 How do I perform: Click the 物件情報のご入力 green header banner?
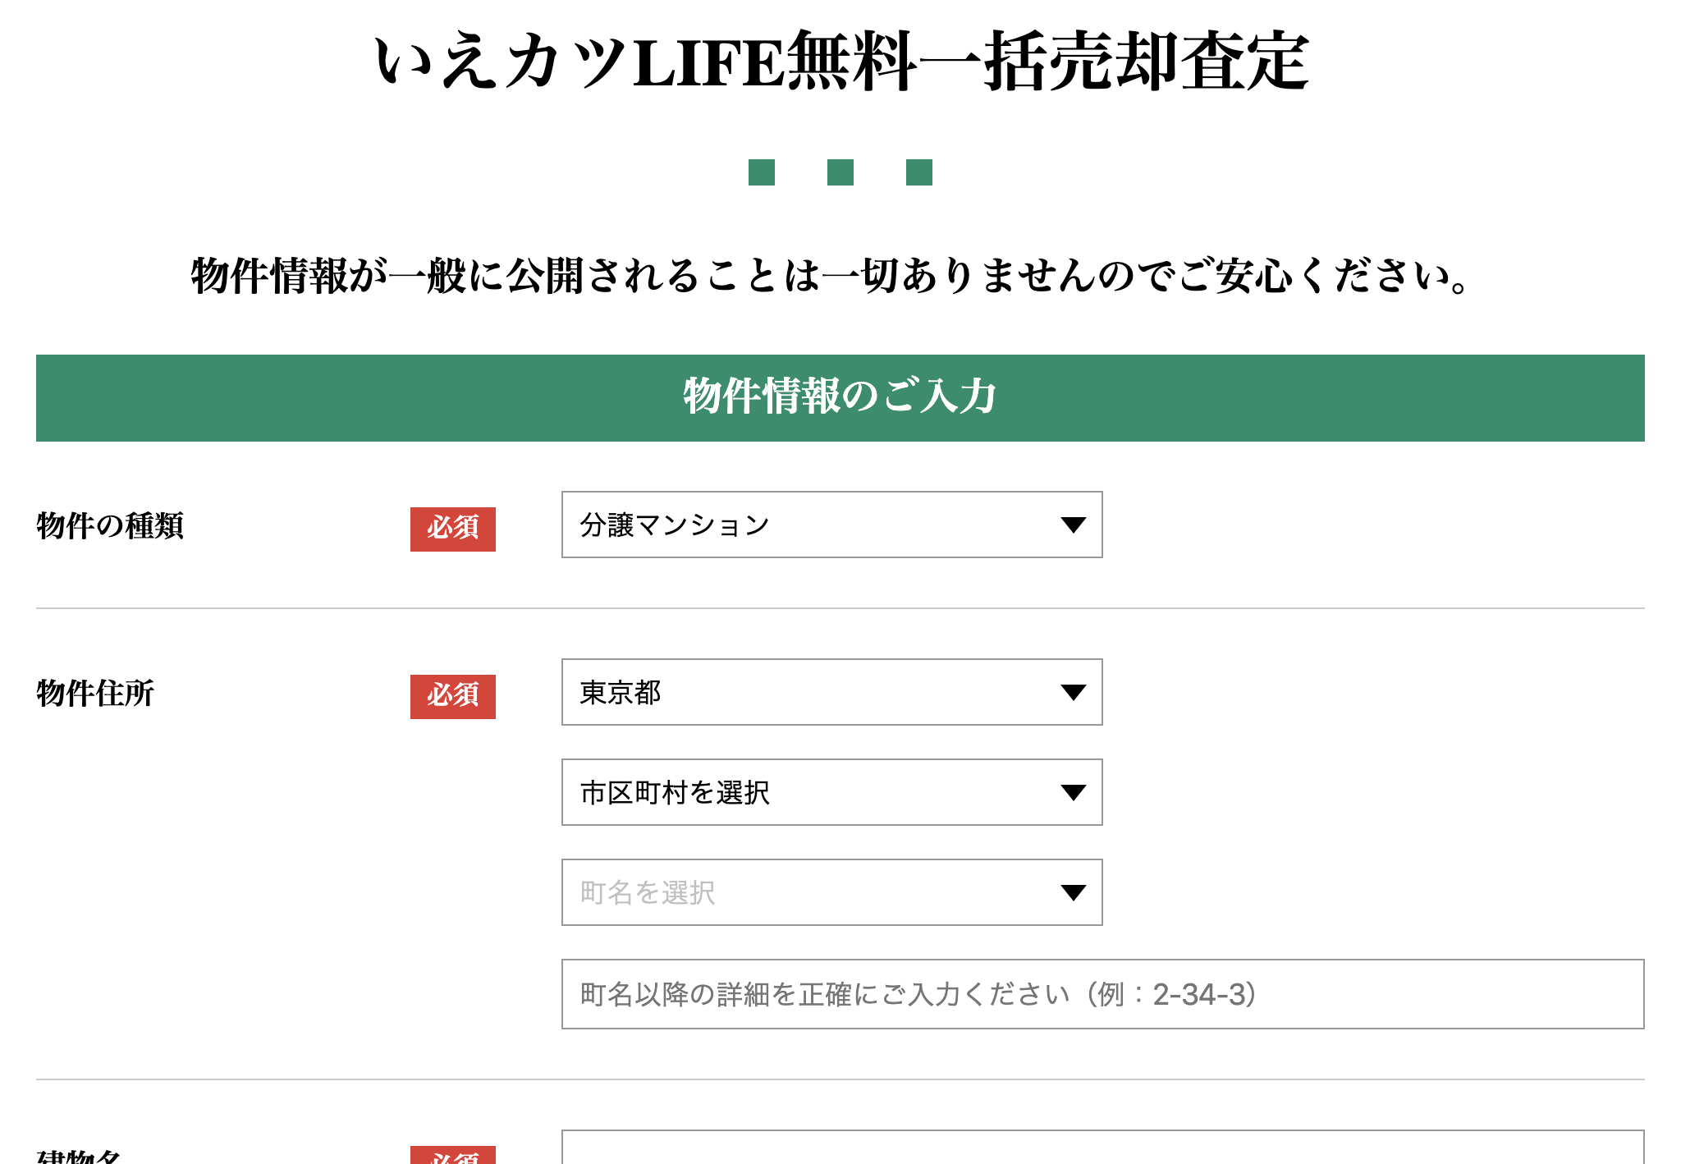840,398
